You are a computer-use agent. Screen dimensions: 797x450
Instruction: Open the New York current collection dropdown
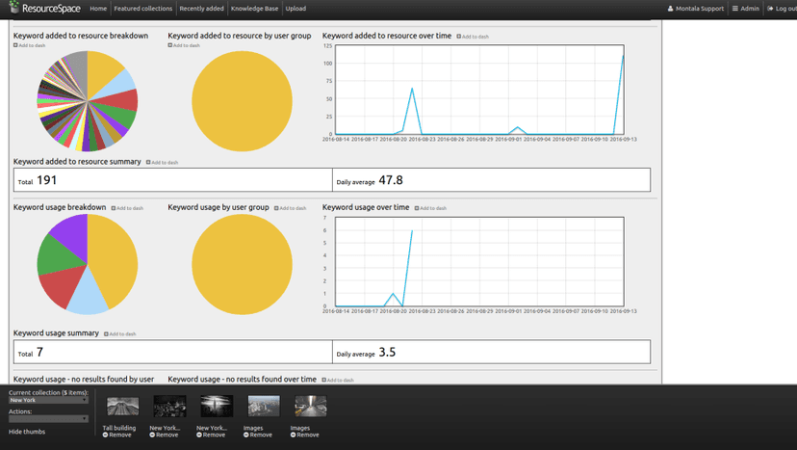pyautogui.click(x=48, y=400)
